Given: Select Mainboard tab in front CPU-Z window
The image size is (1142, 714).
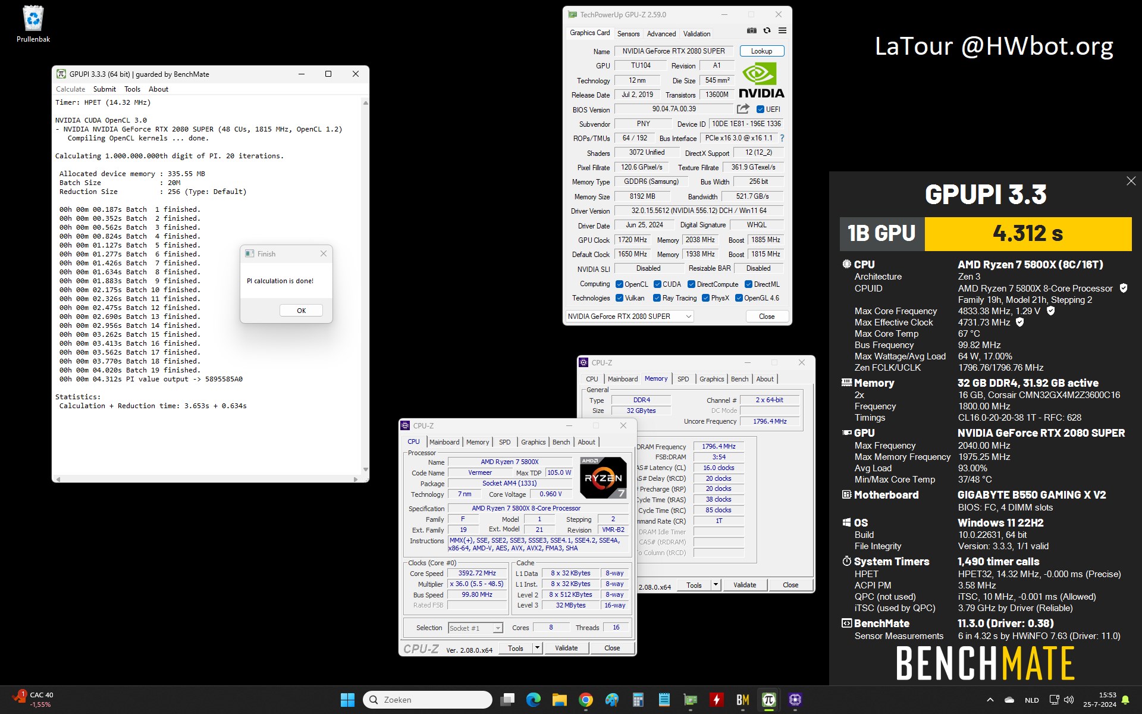Looking at the screenshot, I should [444, 442].
